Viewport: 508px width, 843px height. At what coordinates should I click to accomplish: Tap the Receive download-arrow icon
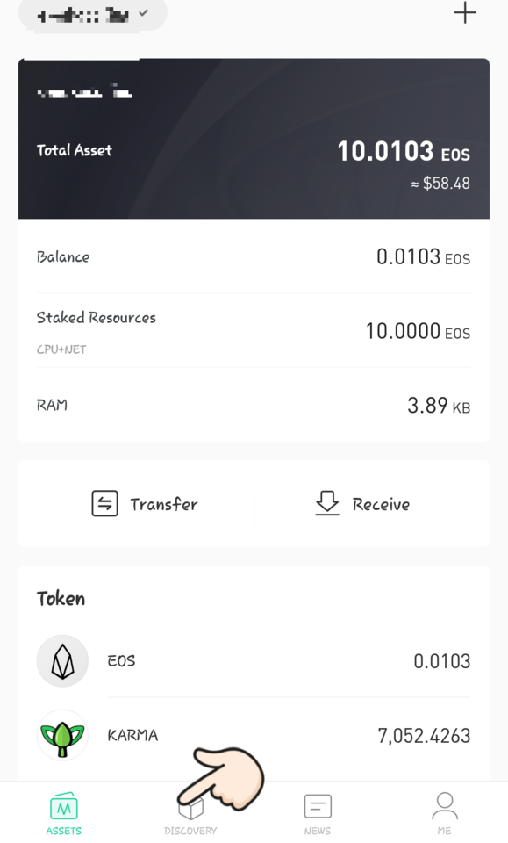point(327,503)
